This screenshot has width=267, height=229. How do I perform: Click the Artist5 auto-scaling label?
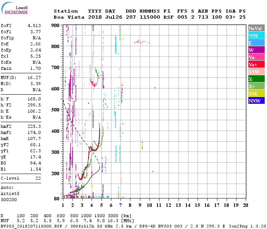click(10, 194)
